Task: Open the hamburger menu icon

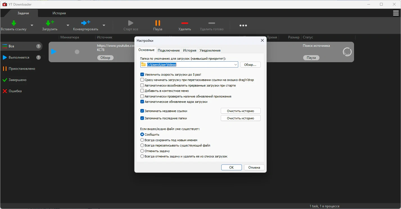Action: pos(396,13)
